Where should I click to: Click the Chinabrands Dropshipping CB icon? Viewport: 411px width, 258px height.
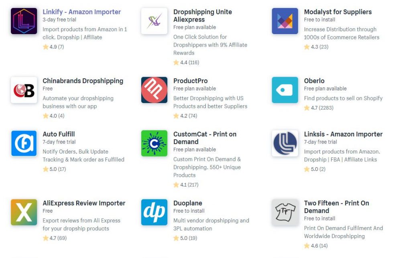coord(24,90)
